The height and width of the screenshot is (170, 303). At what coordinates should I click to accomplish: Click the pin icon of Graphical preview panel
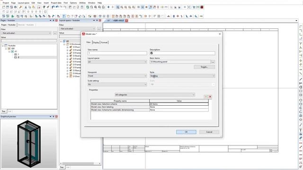[x=53, y=117]
